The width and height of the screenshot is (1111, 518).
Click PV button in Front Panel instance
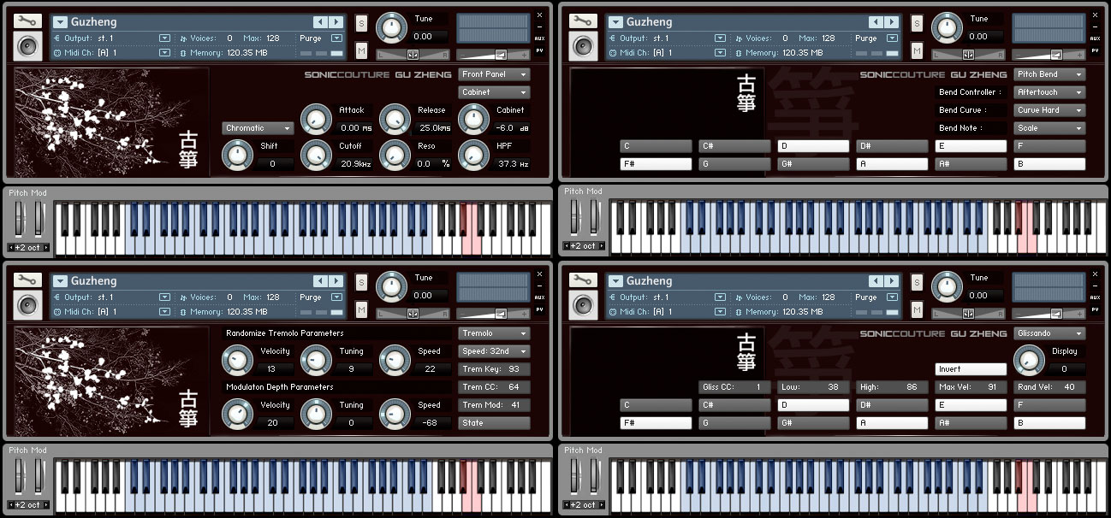click(539, 50)
